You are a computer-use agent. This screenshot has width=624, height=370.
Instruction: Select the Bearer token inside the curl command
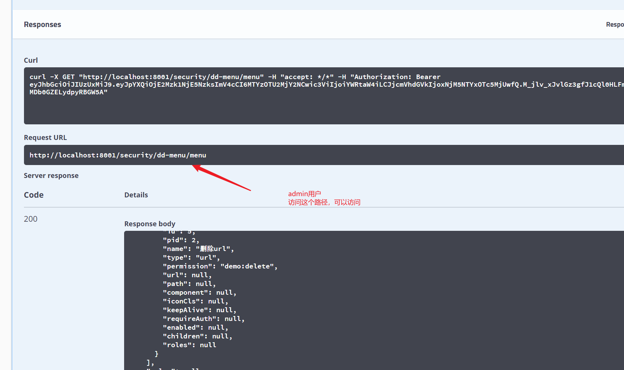click(x=267, y=84)
